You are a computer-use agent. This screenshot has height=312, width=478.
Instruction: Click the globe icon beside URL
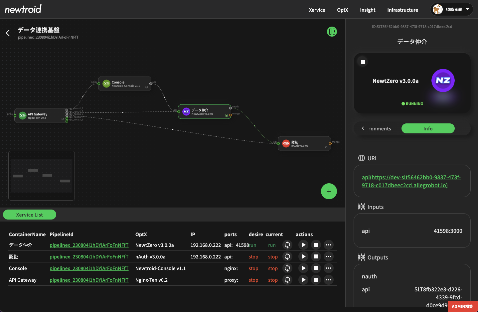362,158
